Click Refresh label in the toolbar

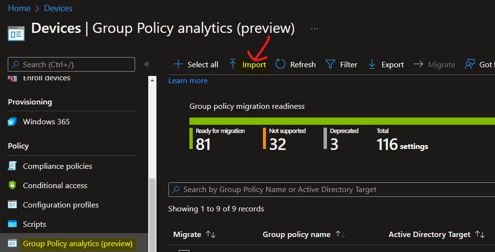pos(303,65)
